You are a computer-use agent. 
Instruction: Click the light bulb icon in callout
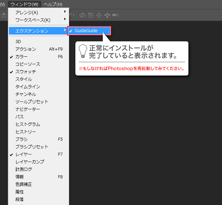pyautogui.click(x=83, y=51)
